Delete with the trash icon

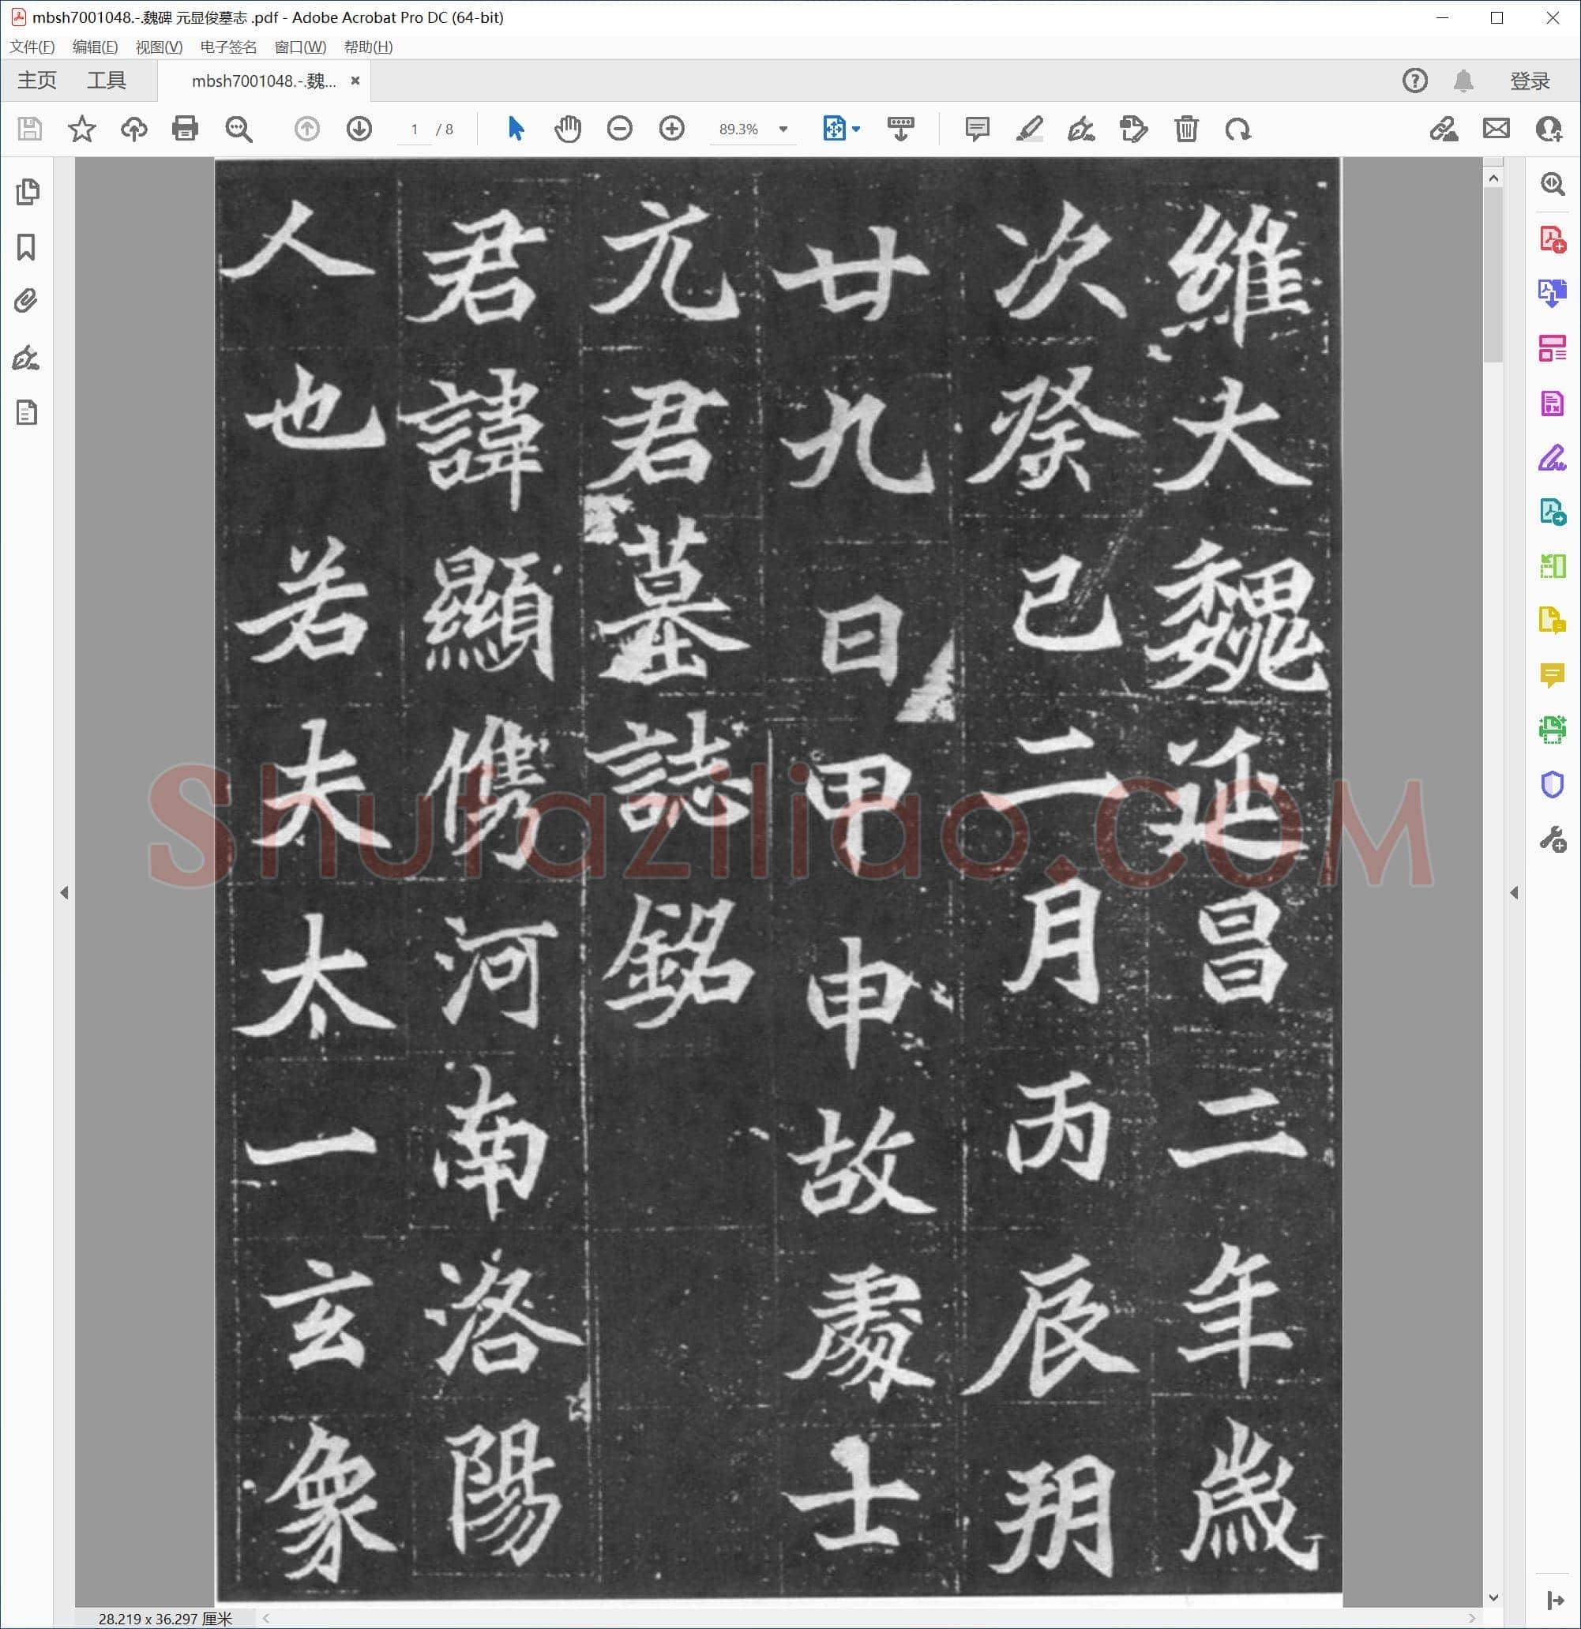[1186, 129]
